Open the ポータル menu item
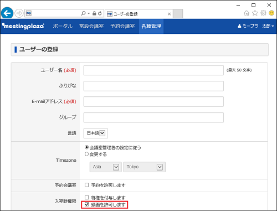277x211 pixels. coord(63,26)
